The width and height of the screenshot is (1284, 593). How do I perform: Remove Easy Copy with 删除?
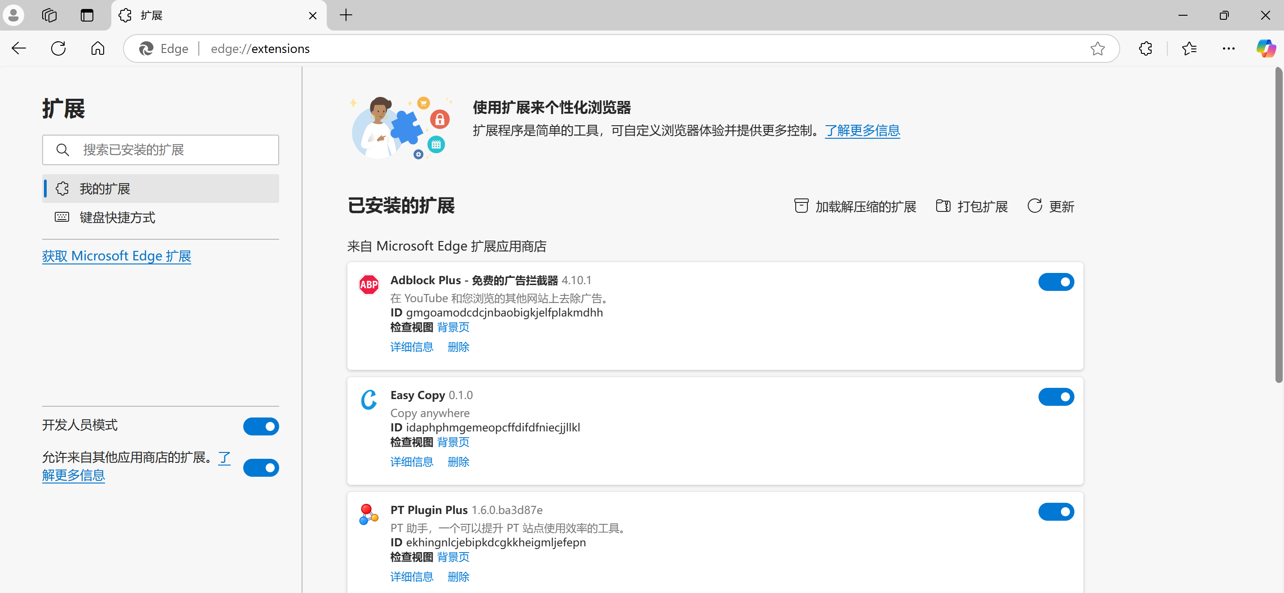click(x=458, y=462)
